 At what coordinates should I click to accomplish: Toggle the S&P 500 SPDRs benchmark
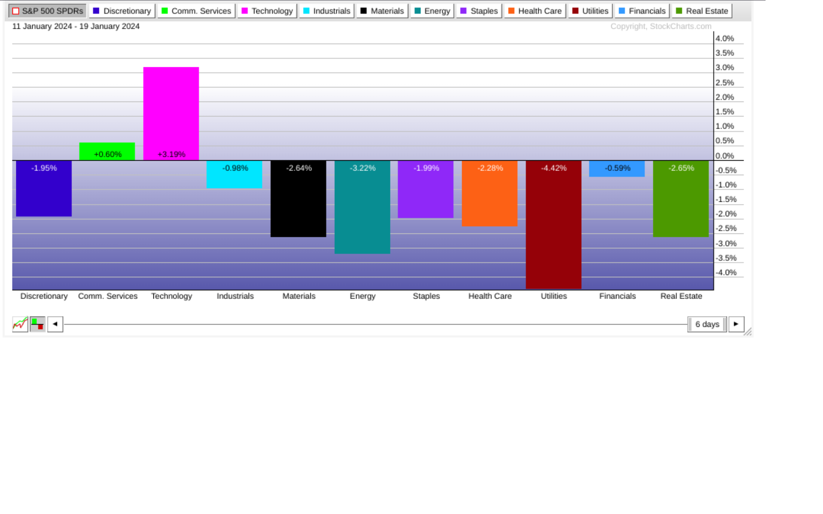[47, 11]
